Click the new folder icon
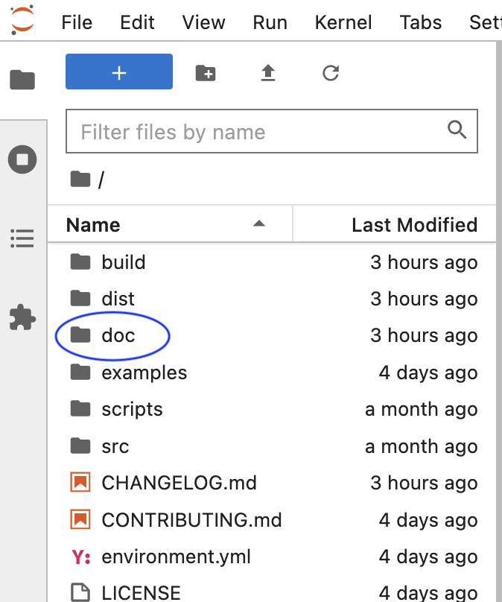Viewport: 502px width, 602px height. [x=206, y=73]
